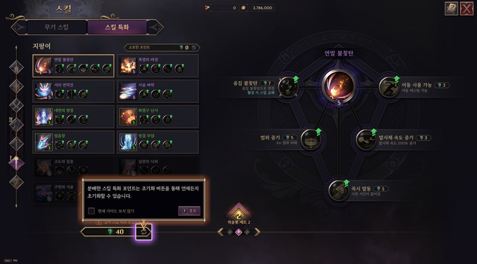The height and width of the screenshot is (264, 477).
Task: Click the highlighted skill point reset icon
Action: [x=143, y=232]
